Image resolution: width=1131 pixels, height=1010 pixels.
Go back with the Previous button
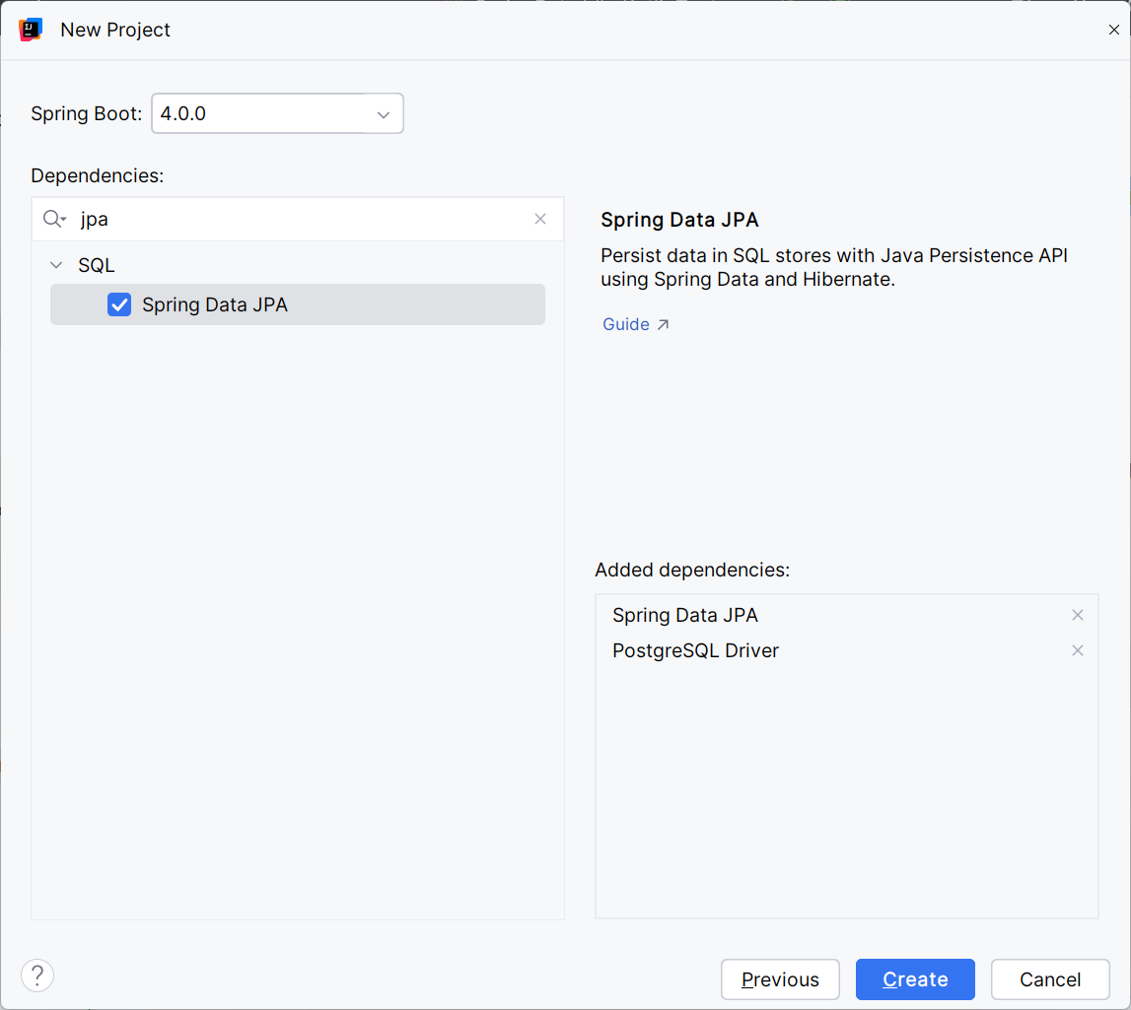click(x=780, y=979)
